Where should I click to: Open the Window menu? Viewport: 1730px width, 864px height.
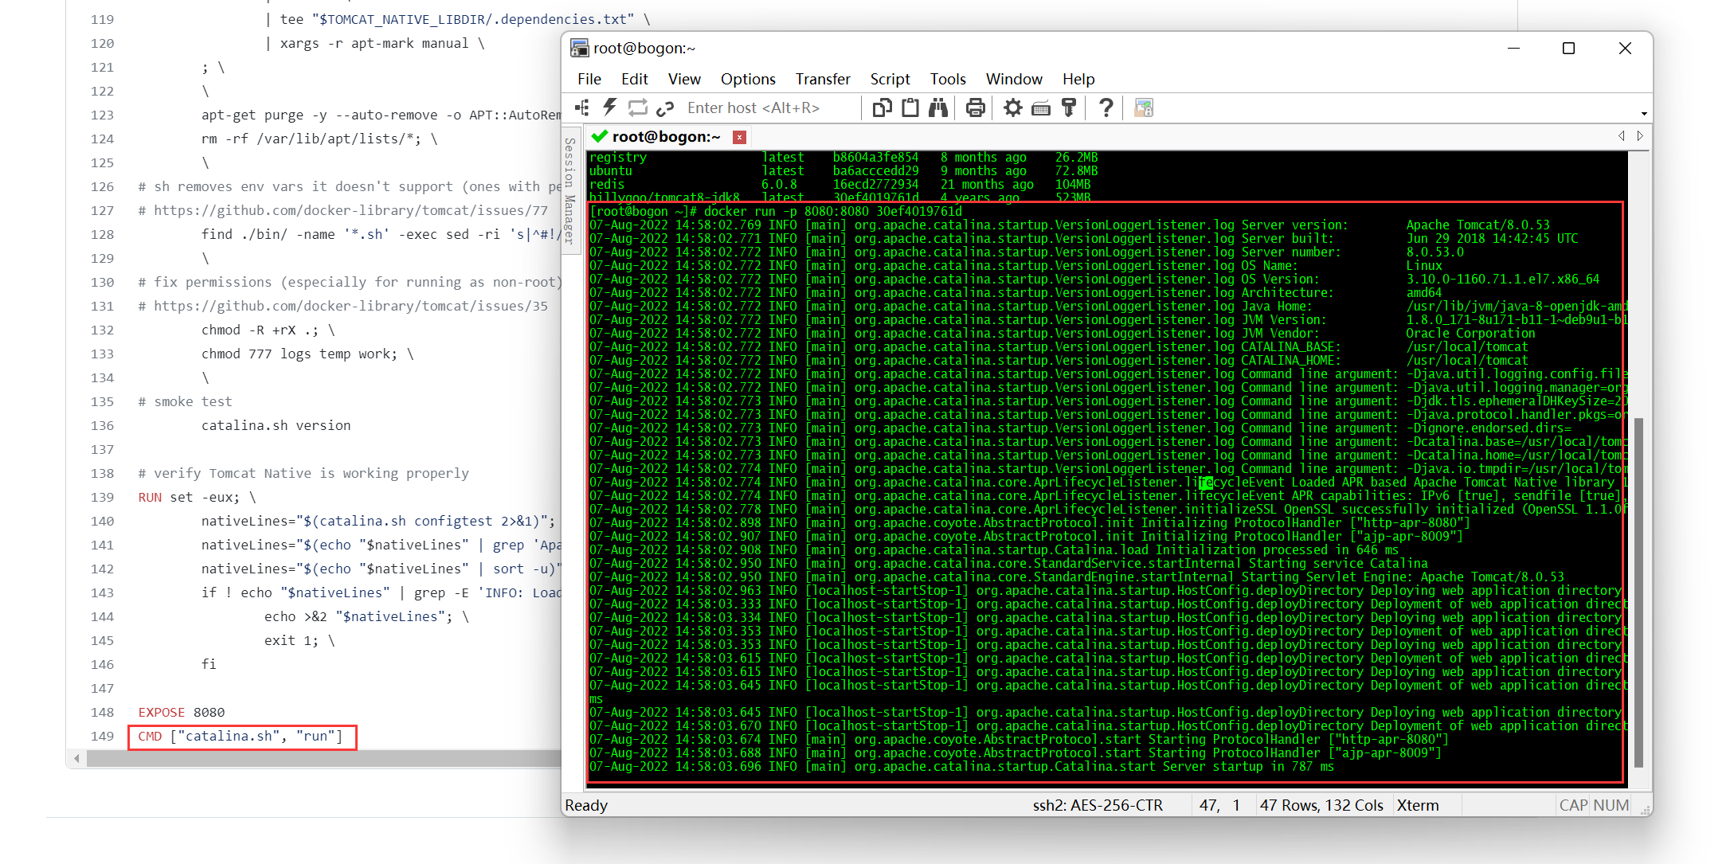[1014, 79]
